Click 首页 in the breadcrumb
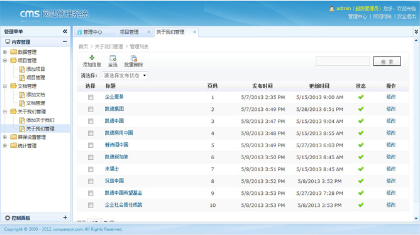This screenshot has height=235, width=420. click(83, 46)
